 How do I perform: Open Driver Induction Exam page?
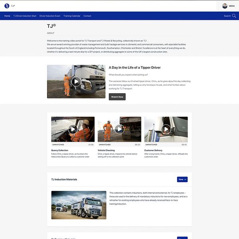click(x=50, y=16)
